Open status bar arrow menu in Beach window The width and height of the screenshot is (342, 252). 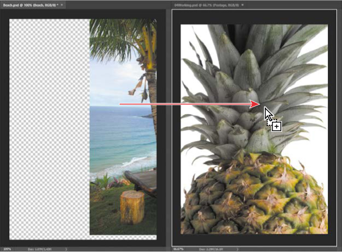[x=66, y=249]
